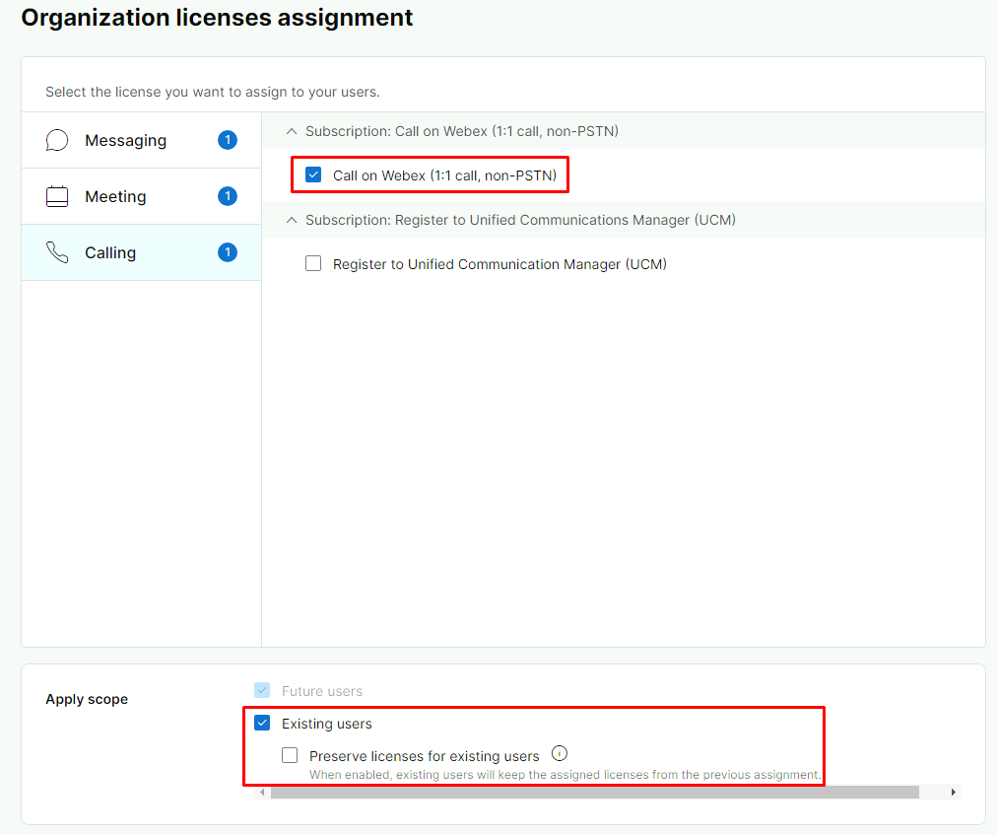Switch to the Messaging license tab

pyautogui.click(x=125, y=141)
